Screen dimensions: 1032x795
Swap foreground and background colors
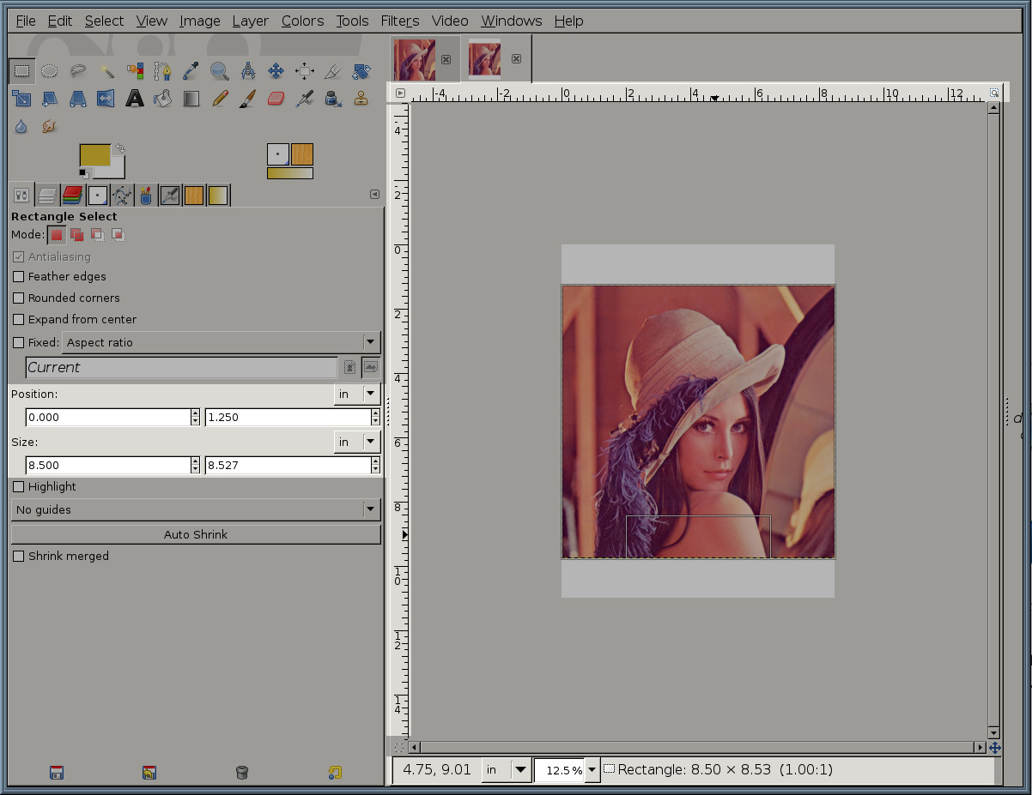[119, 148]
